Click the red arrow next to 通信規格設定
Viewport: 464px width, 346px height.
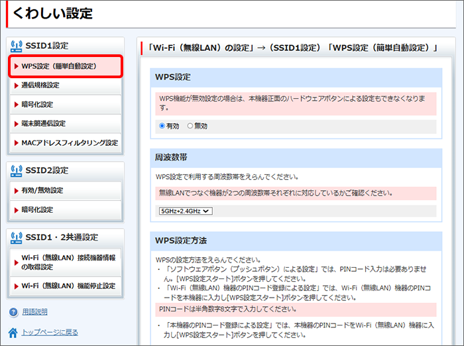tap(17, 86)
